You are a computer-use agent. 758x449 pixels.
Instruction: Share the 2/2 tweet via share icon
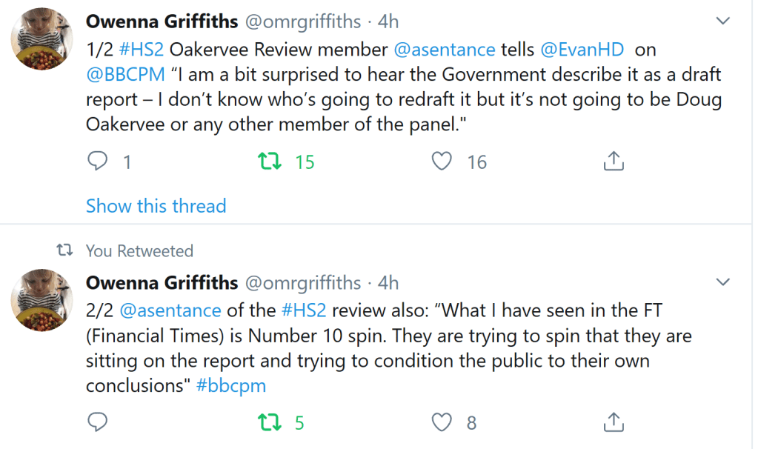click(x=614, y=422)
